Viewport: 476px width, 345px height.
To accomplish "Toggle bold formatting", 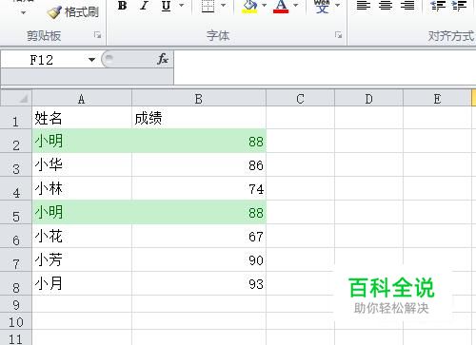I will point(123,6).
